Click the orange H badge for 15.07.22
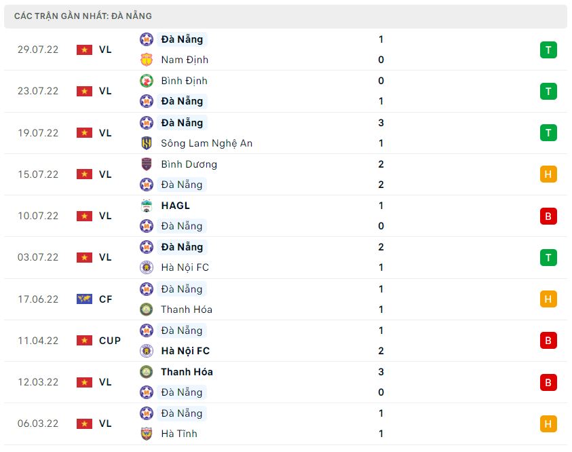Viewport: 572px width, 452px height. 548,174
